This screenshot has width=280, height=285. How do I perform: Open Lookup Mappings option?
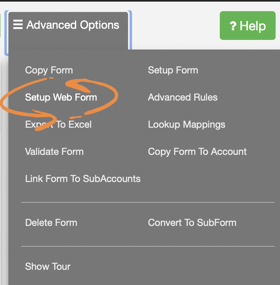click(186, 125)
